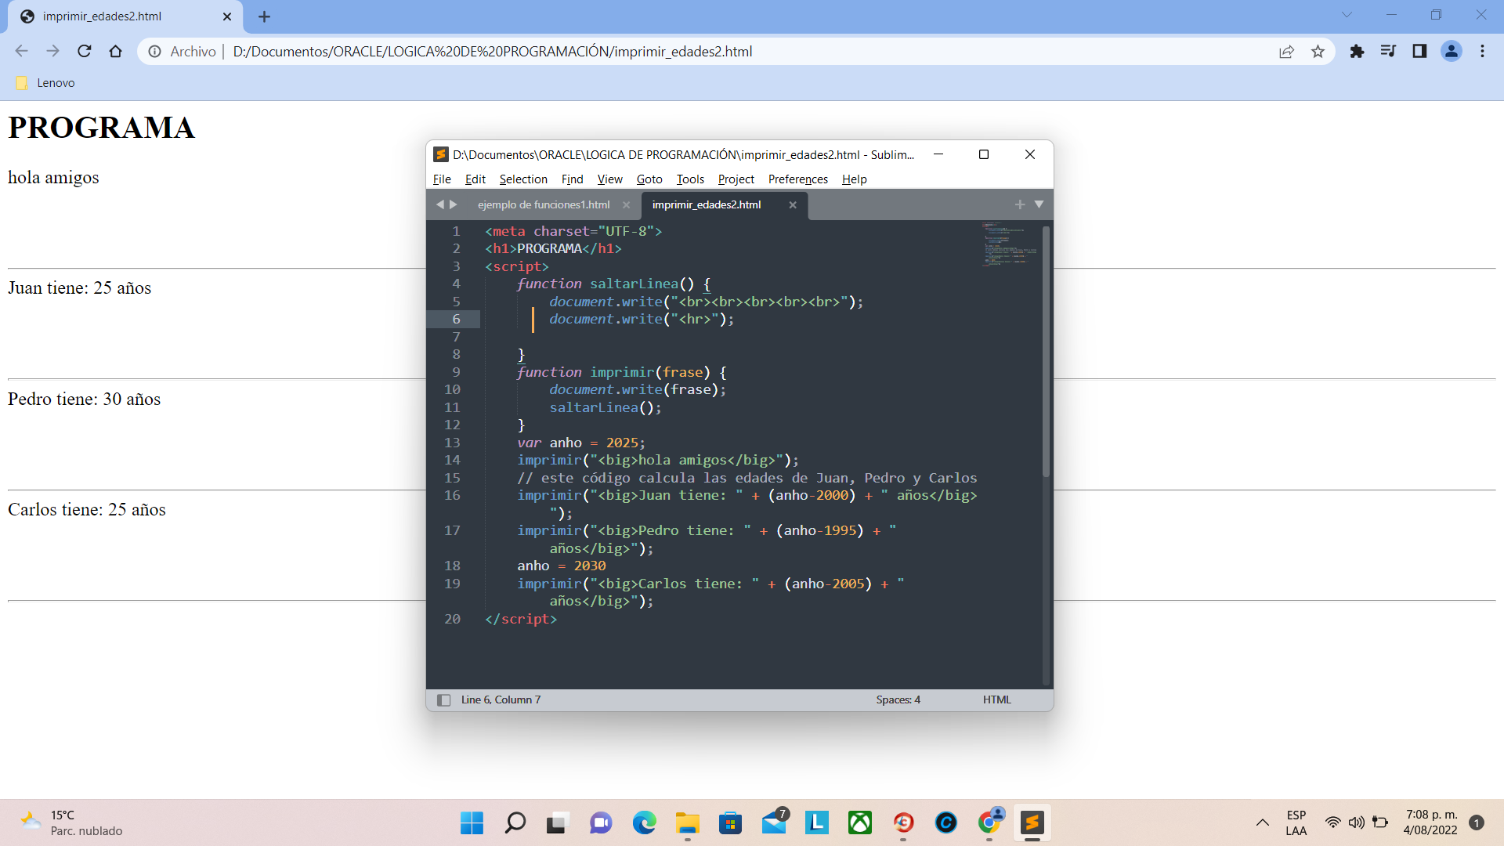Open Microsoft Store from taskbar
Screen dimensions: 1504x846
coord(730,822)
